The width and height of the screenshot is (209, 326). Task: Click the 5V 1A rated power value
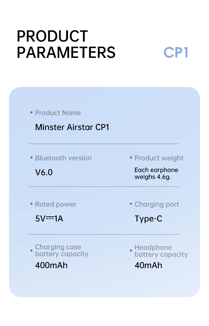coord(49,219)
